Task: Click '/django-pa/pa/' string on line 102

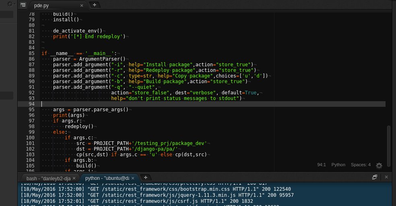Action: pyautogui.click(x=155, y=149)
